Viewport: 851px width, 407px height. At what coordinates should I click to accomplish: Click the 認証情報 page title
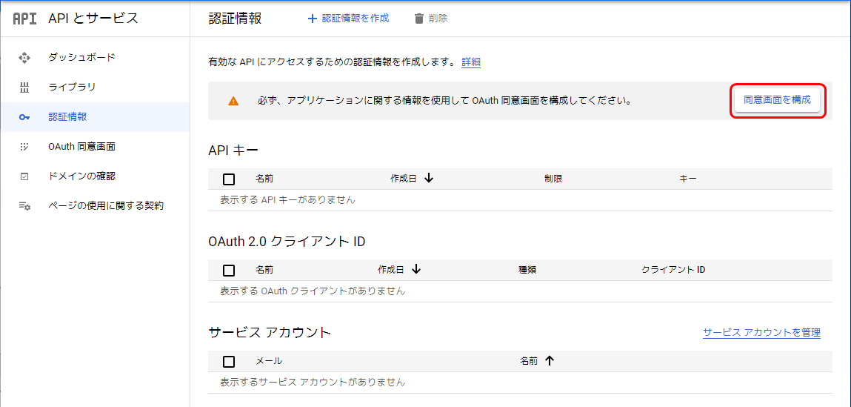235,19
